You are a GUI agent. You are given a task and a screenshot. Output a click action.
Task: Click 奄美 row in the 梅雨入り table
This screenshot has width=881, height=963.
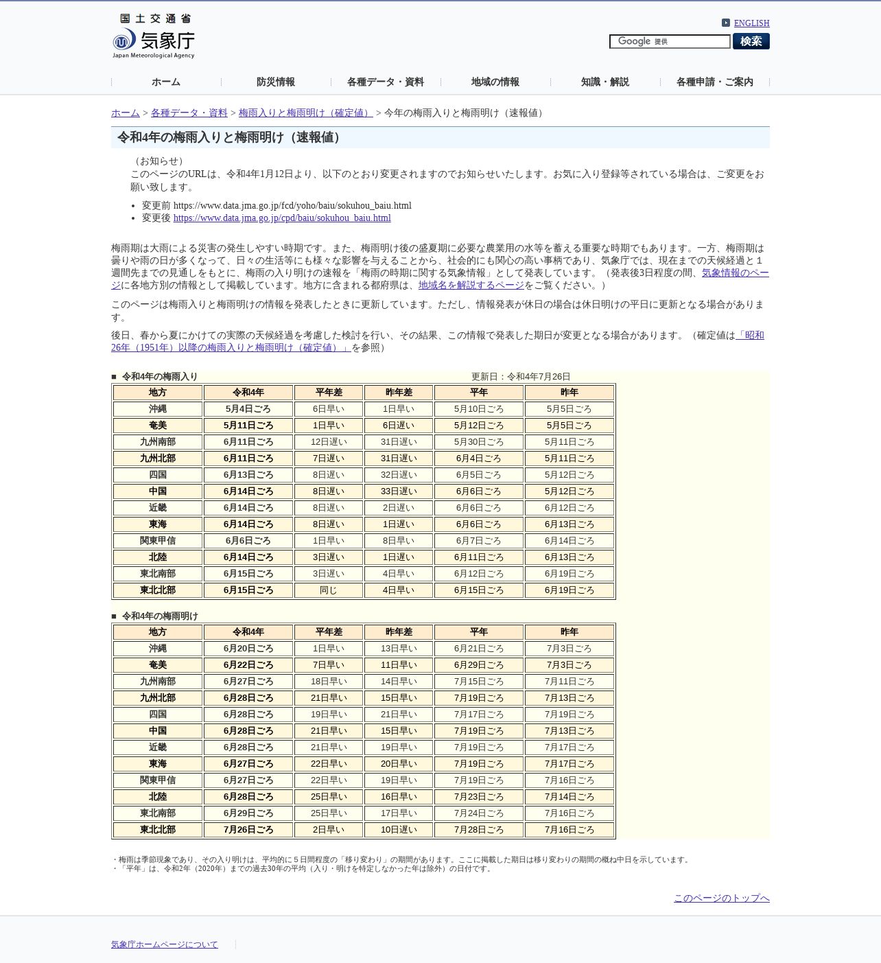(364, 426)
